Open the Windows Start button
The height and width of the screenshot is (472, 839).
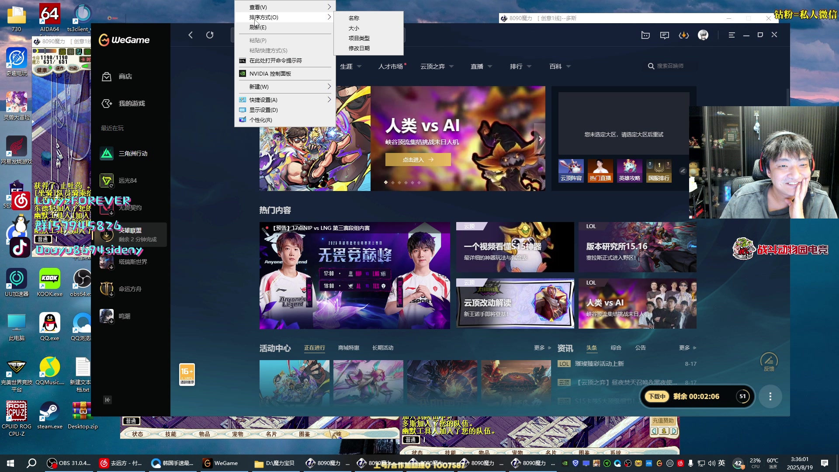pyautogui.click(x=10, y=463)
